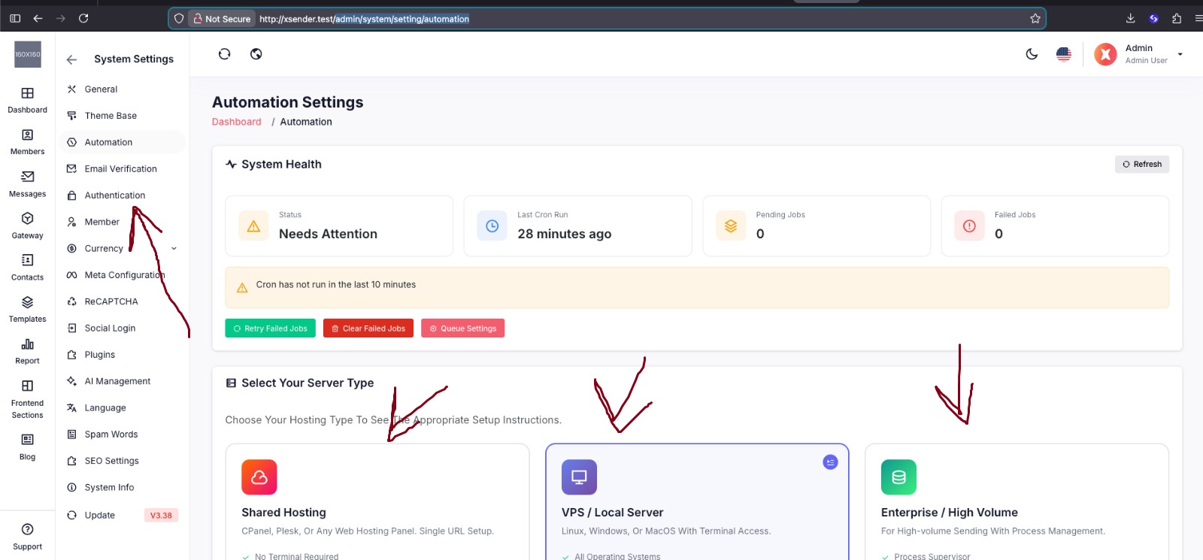Open the Gateway section icon
The width and height of the screenshot is (1203, 560).
pos(27,219)
